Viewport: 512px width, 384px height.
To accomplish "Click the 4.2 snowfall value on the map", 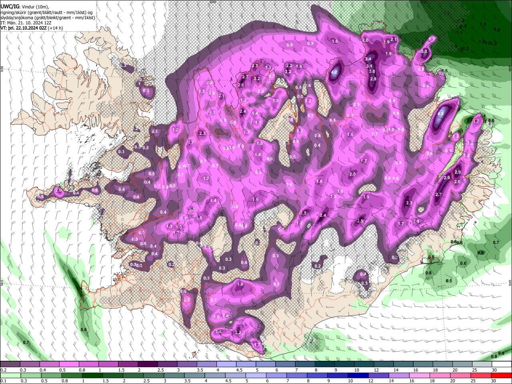I will (x=335, y=72).
